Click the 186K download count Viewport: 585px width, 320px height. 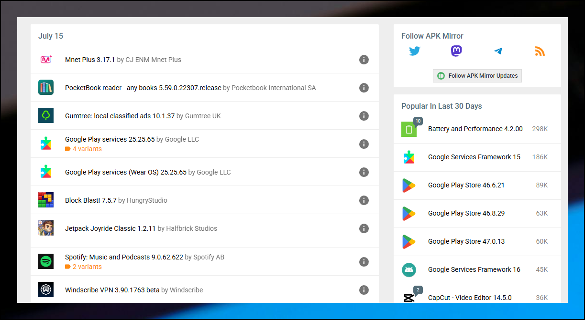(540, 157)
